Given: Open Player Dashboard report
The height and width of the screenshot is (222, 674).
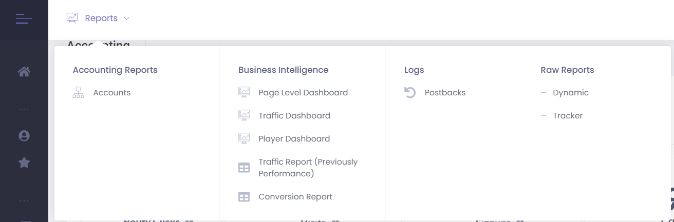Looking at the screenshot, I should tap(294, 139).
